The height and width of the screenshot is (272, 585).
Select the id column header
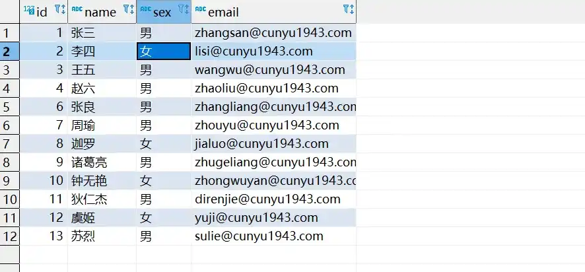click(x=44, y=12)
